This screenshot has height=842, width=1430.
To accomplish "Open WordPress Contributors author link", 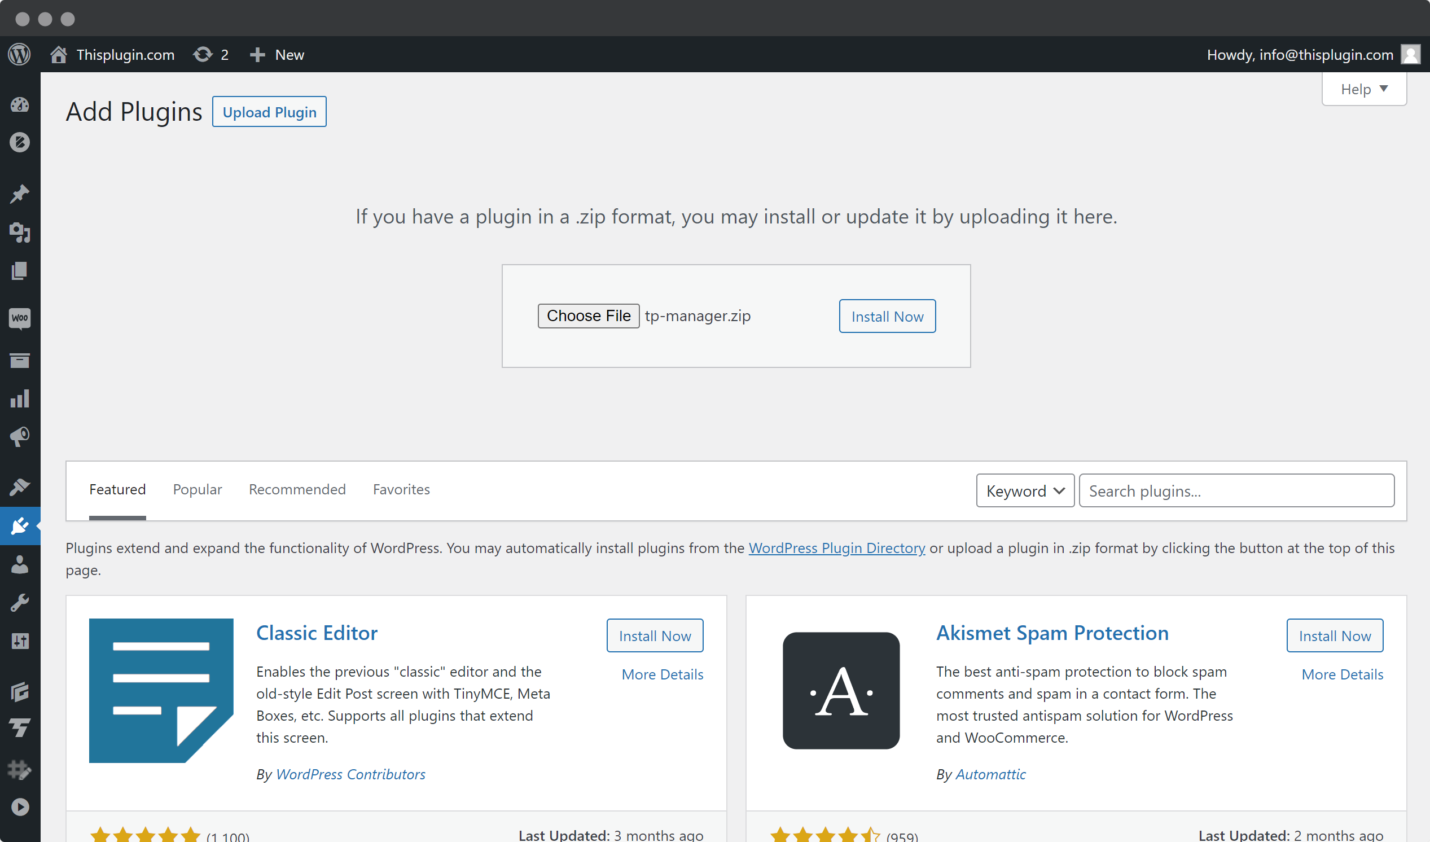I will point(350,774).
